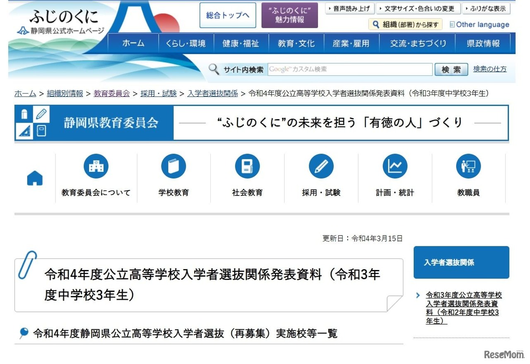Screen dimensions: 530x364
Task: Open Other language link
Action: [479, 24]
